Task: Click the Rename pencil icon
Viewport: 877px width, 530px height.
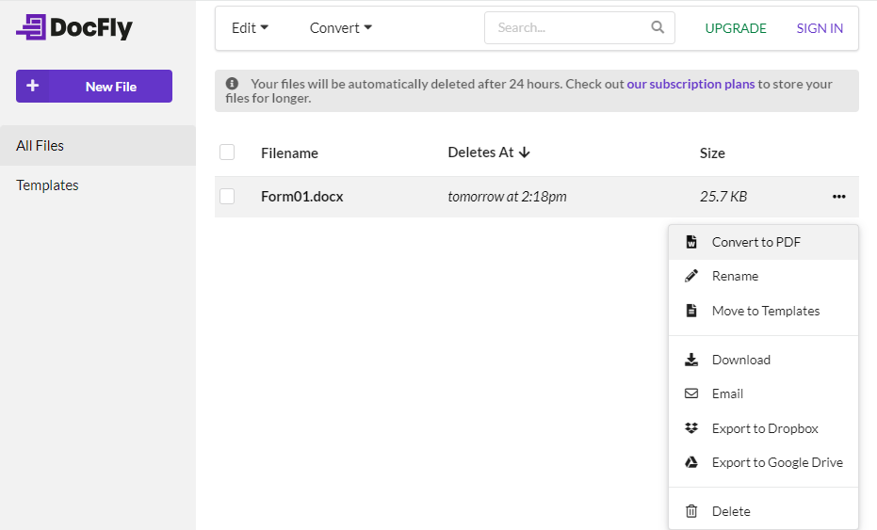Action: coord(691,276)
